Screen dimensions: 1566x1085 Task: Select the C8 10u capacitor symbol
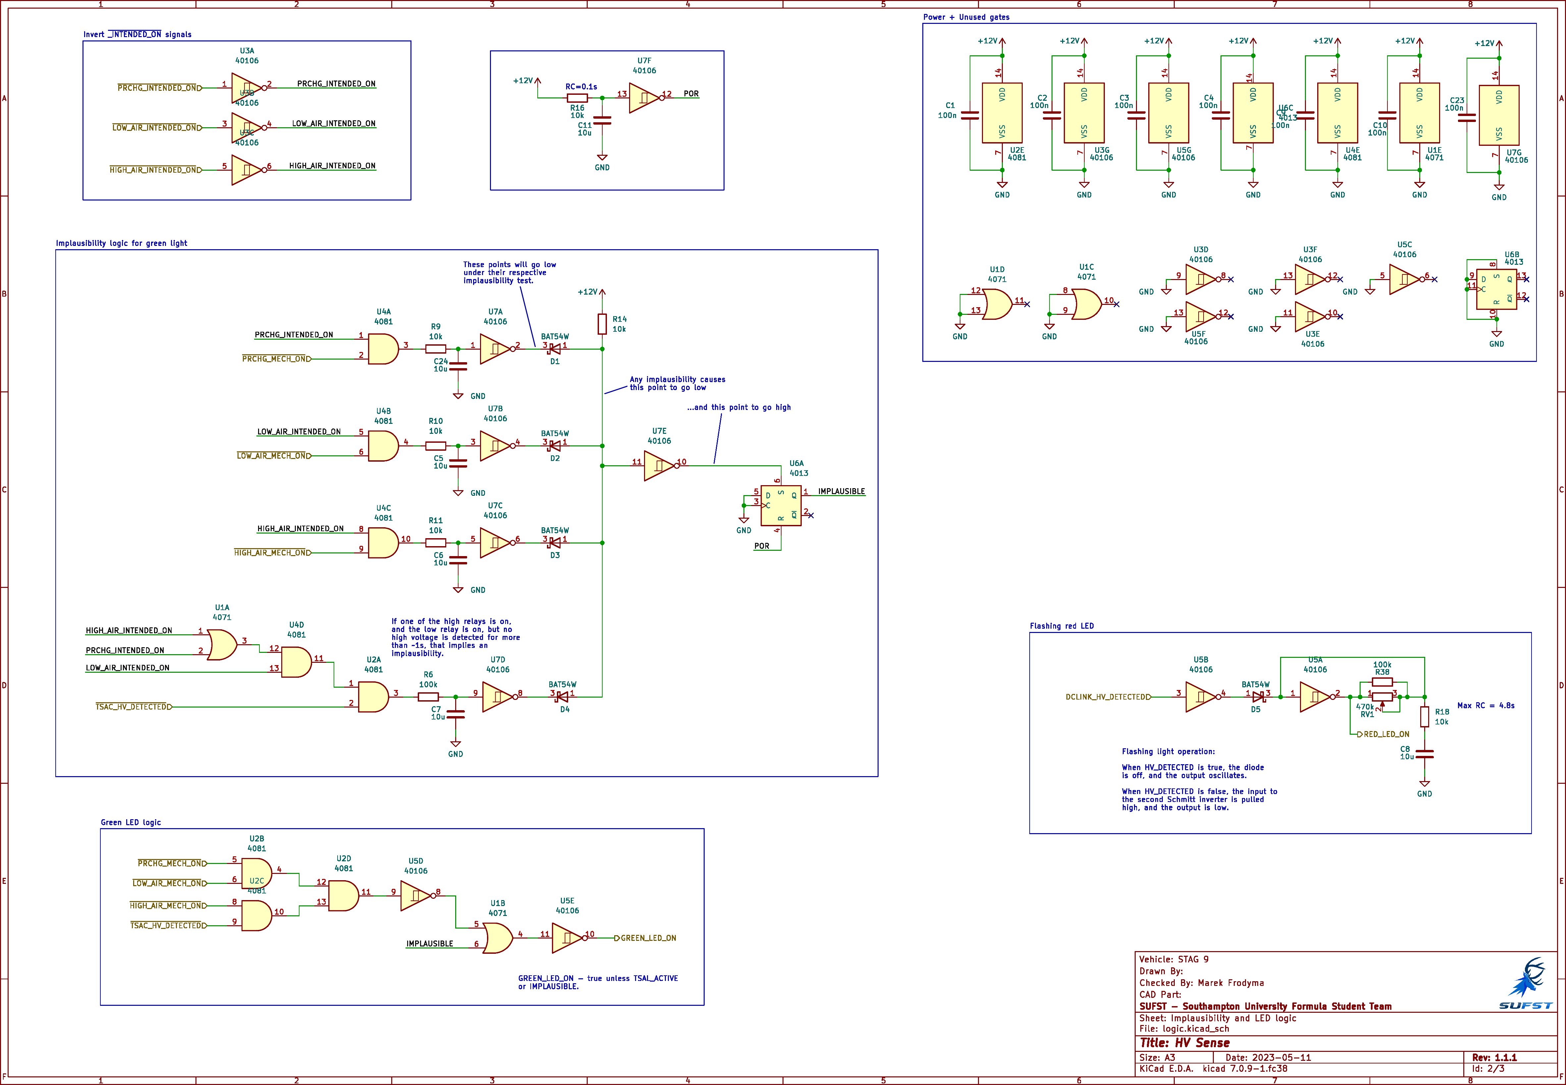[1425, 754]
